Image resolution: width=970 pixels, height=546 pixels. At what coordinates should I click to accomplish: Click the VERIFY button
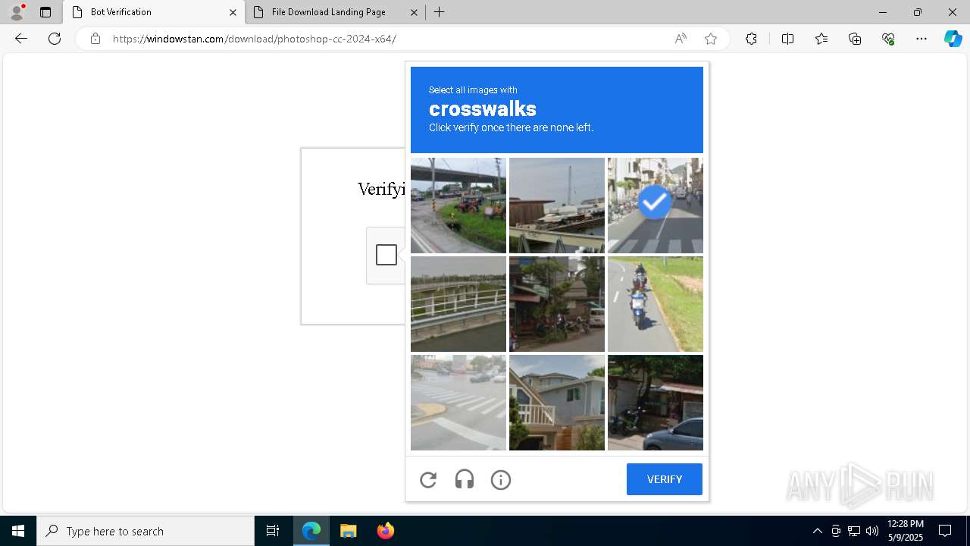(665, 479)
